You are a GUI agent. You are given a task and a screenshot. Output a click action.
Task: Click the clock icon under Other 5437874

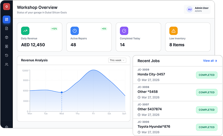[139, 115]
